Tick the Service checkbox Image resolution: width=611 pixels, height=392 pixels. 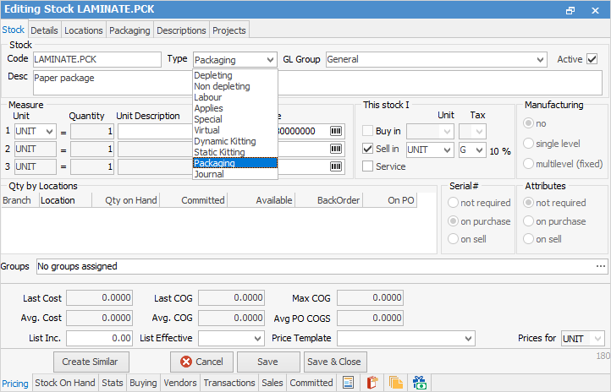point(367,166)
